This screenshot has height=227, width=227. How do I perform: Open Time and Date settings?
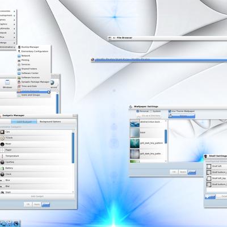tap(33, 86)
